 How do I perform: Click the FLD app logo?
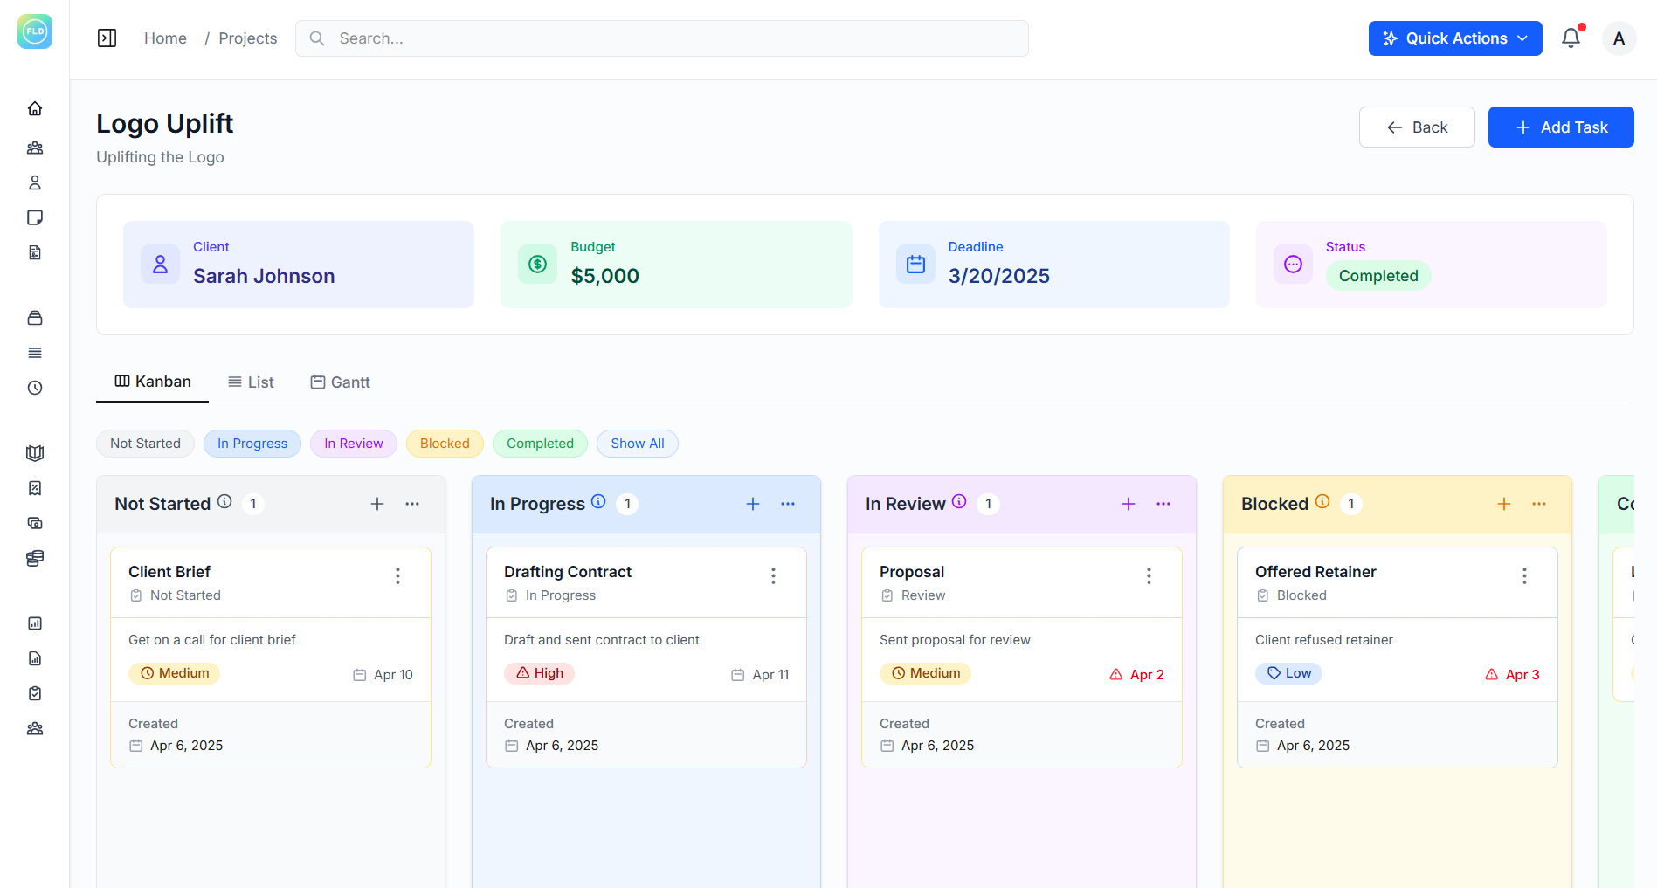pyautogui.click(x=35, y=31)
